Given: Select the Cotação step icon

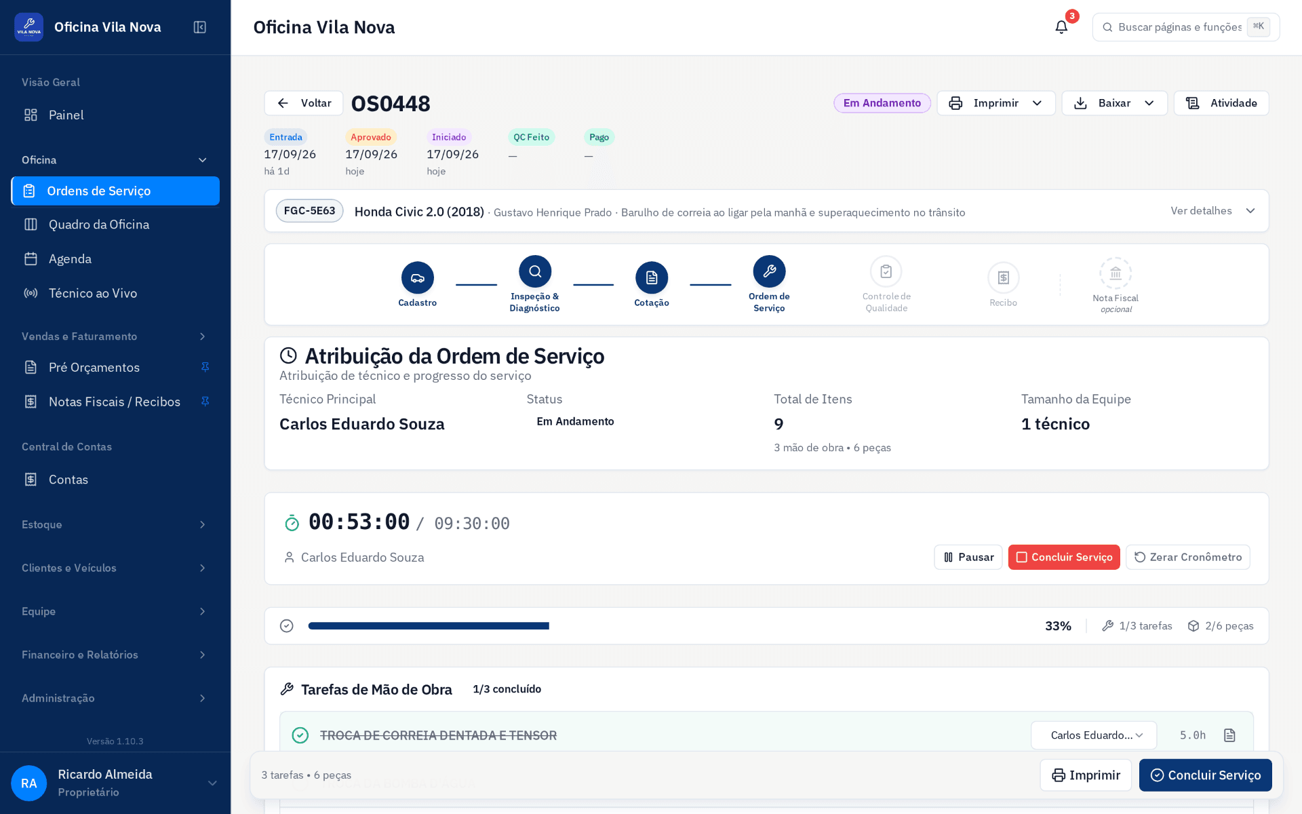Looking at the screenshot, I should tap(652, 277).
